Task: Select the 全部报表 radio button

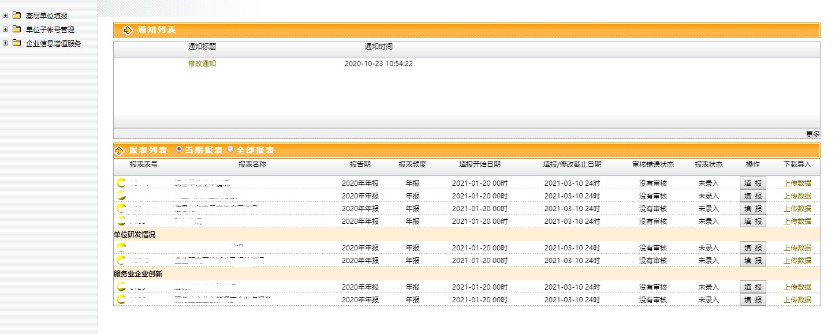Action: coord(230,149)
